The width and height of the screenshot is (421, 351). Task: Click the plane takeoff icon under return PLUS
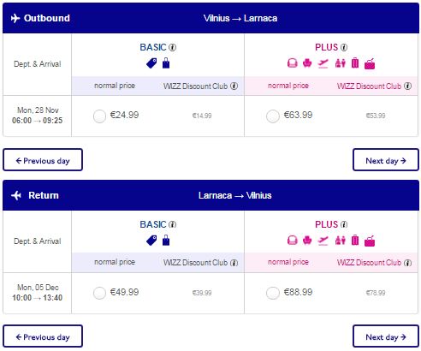coord(323,241)
